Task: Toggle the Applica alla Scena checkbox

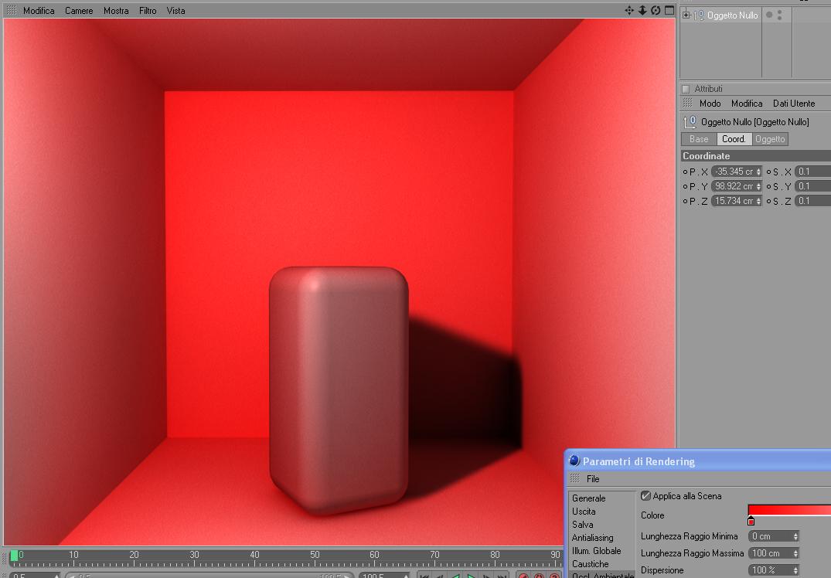Action: pyautogui.click(x=645, y=496)
